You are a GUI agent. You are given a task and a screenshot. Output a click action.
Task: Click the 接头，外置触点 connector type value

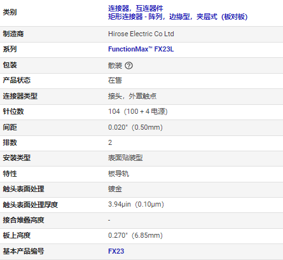132,96
